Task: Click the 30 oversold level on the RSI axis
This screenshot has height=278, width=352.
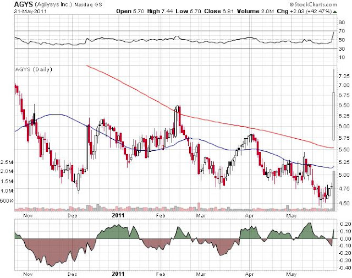Action: [x=342, y=49]
